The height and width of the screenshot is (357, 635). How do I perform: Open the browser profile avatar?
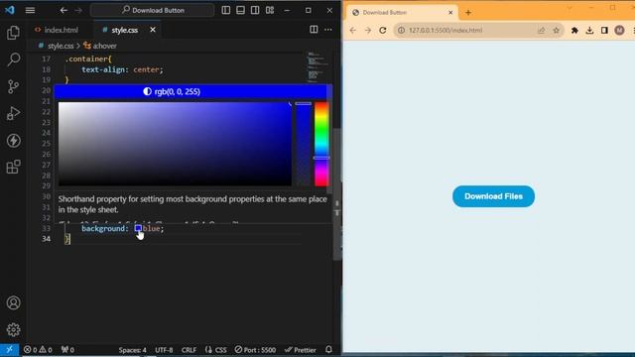tap(619, 31)
